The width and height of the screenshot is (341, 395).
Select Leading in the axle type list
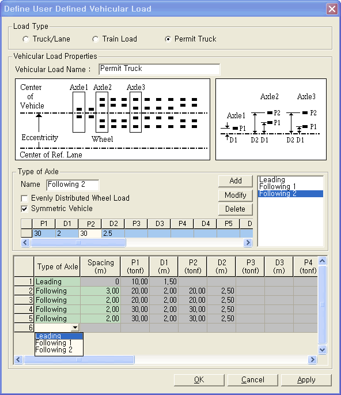(x=272, y=179)
